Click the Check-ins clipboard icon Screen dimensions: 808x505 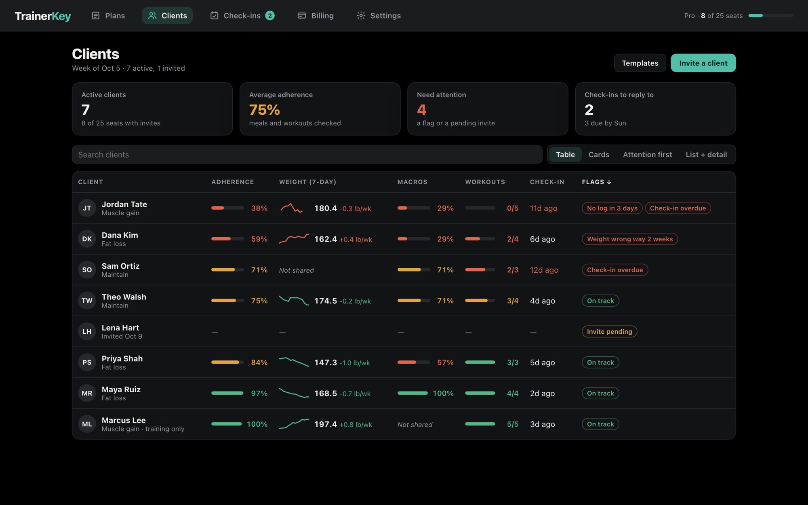[x=215, y=16]
